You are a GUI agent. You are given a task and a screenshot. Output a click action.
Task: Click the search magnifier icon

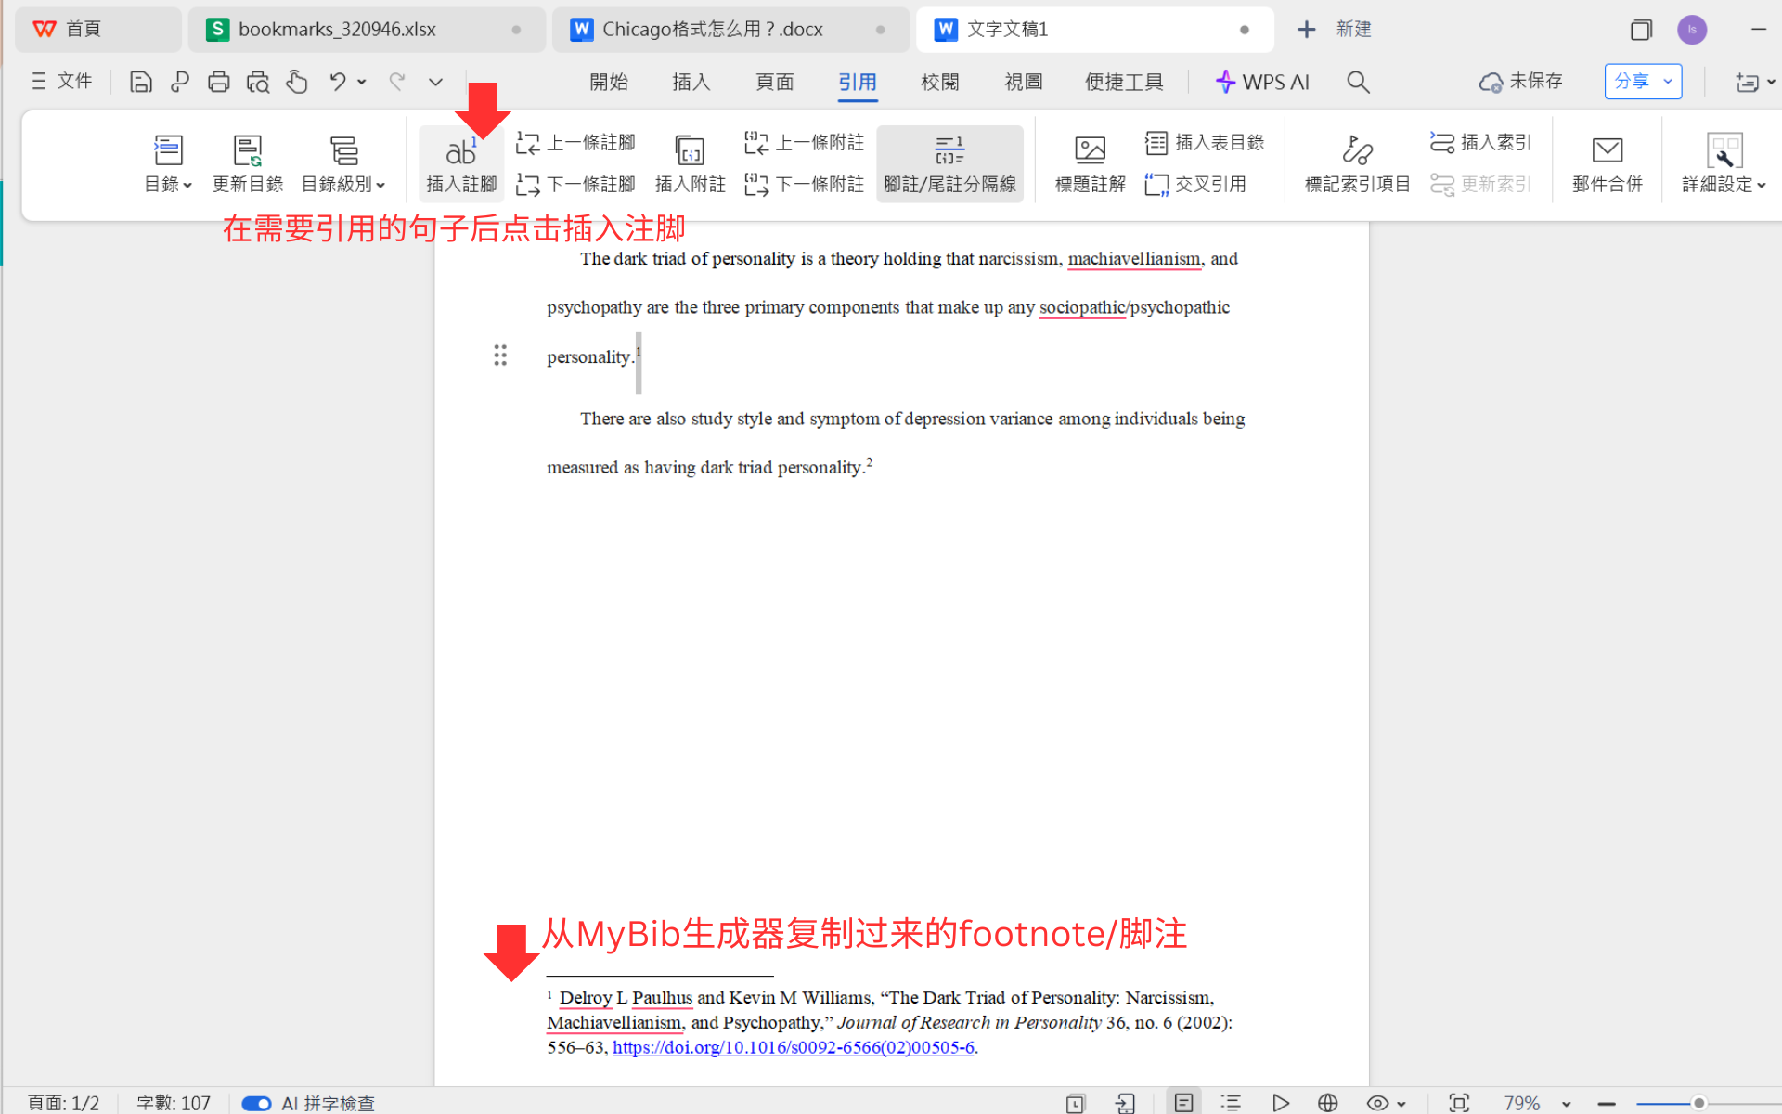point(1358,82)
